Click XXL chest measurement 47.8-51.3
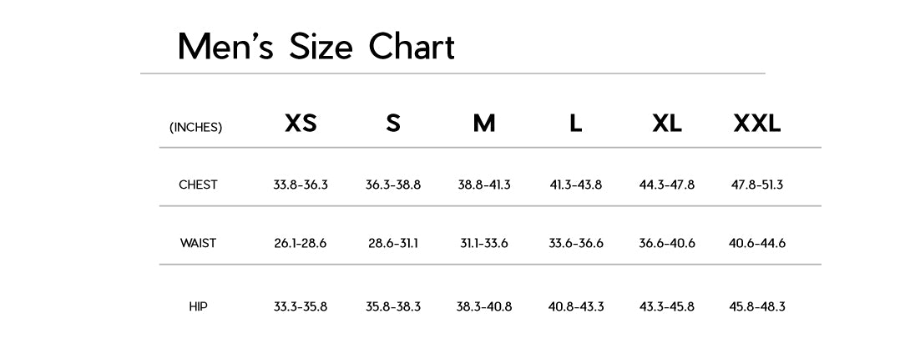This screenshot has width=905, height=344. coord(757,185)
